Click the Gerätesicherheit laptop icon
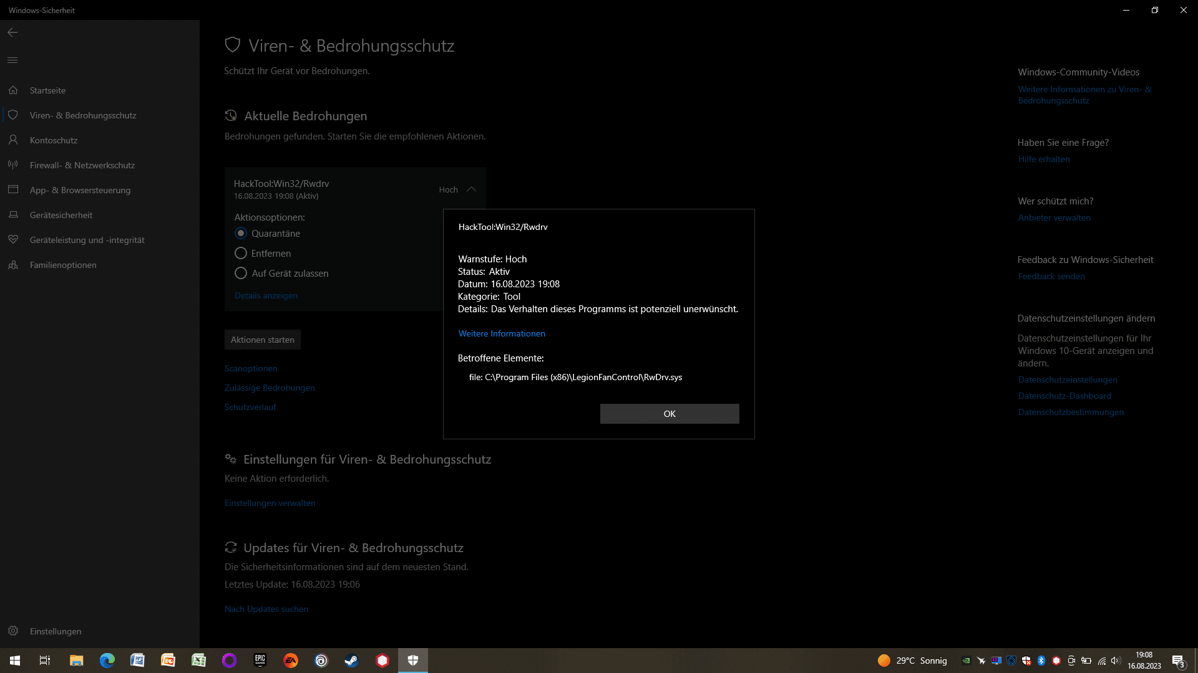Viewport: 1198px width, 673px height. click(13, 215)
